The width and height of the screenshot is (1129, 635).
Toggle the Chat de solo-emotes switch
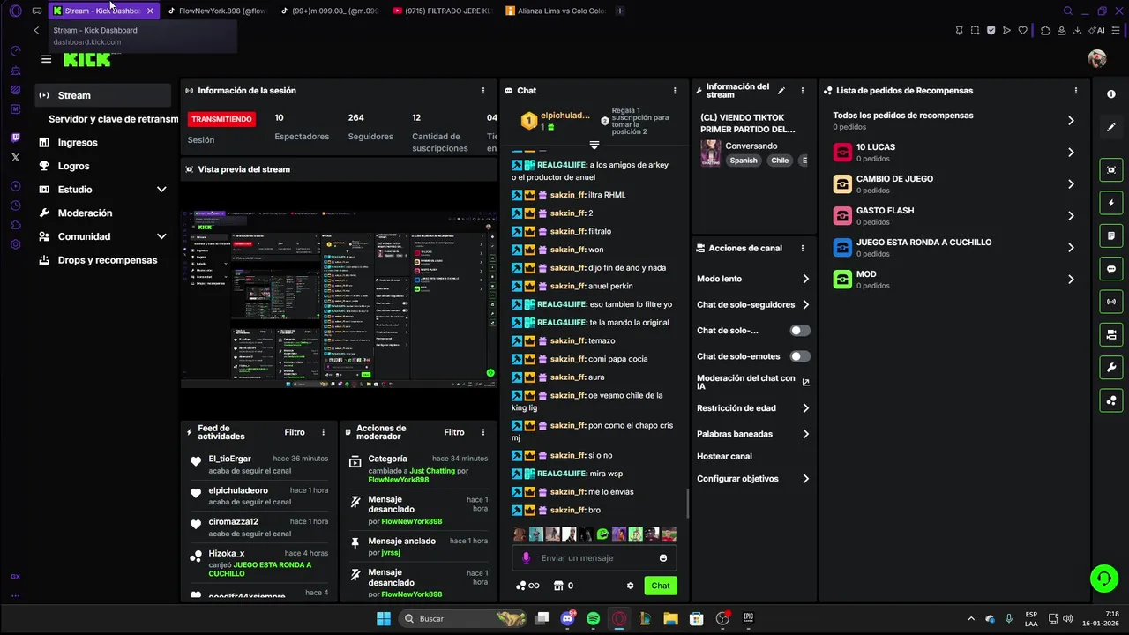799,356
